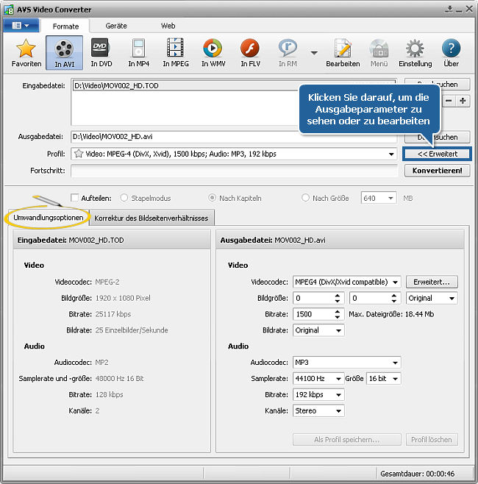
Task: Select the Nach Größe radio option
Action: (306, 198)
